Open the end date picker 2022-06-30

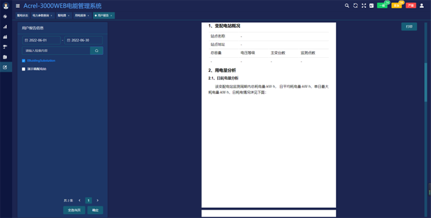[84, 40]
